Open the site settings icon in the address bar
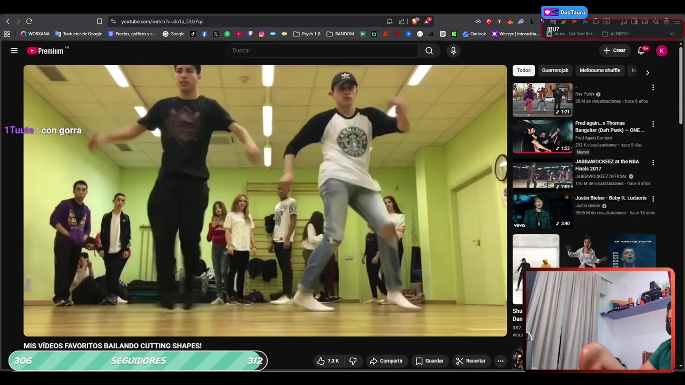Image resolution: width=685 pixels, height=385 pixels. pyautogui.click(x=113, y=21)
